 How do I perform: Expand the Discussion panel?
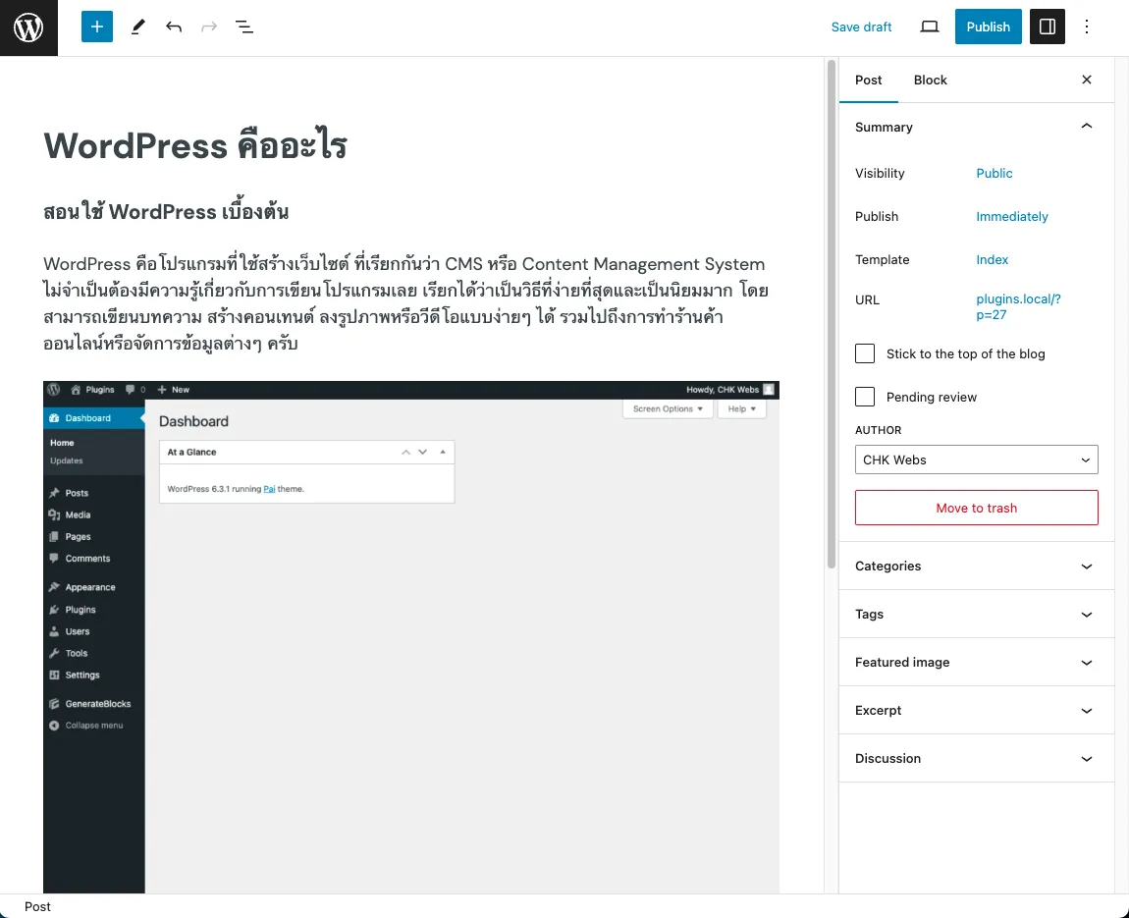[x=977, y=759]
